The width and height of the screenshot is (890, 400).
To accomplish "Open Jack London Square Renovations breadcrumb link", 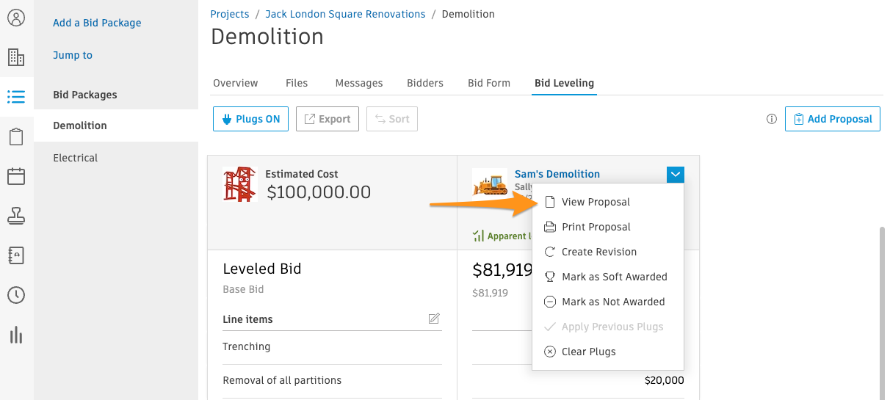I will (x=345, y=14).
